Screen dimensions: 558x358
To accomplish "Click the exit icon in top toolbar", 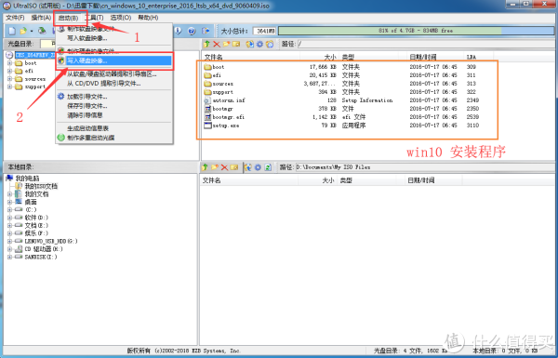I will [206, 31].
